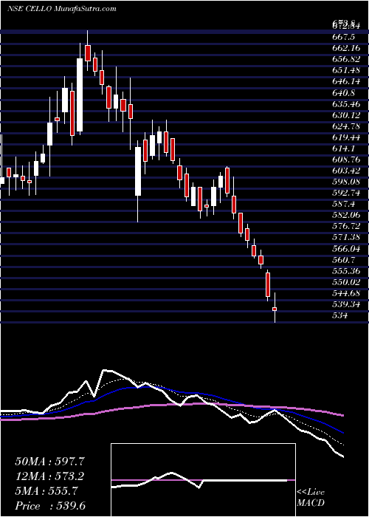
Task: Click the 587.4 price axis label
Action: pyautogui.click(x=342, y=204)
